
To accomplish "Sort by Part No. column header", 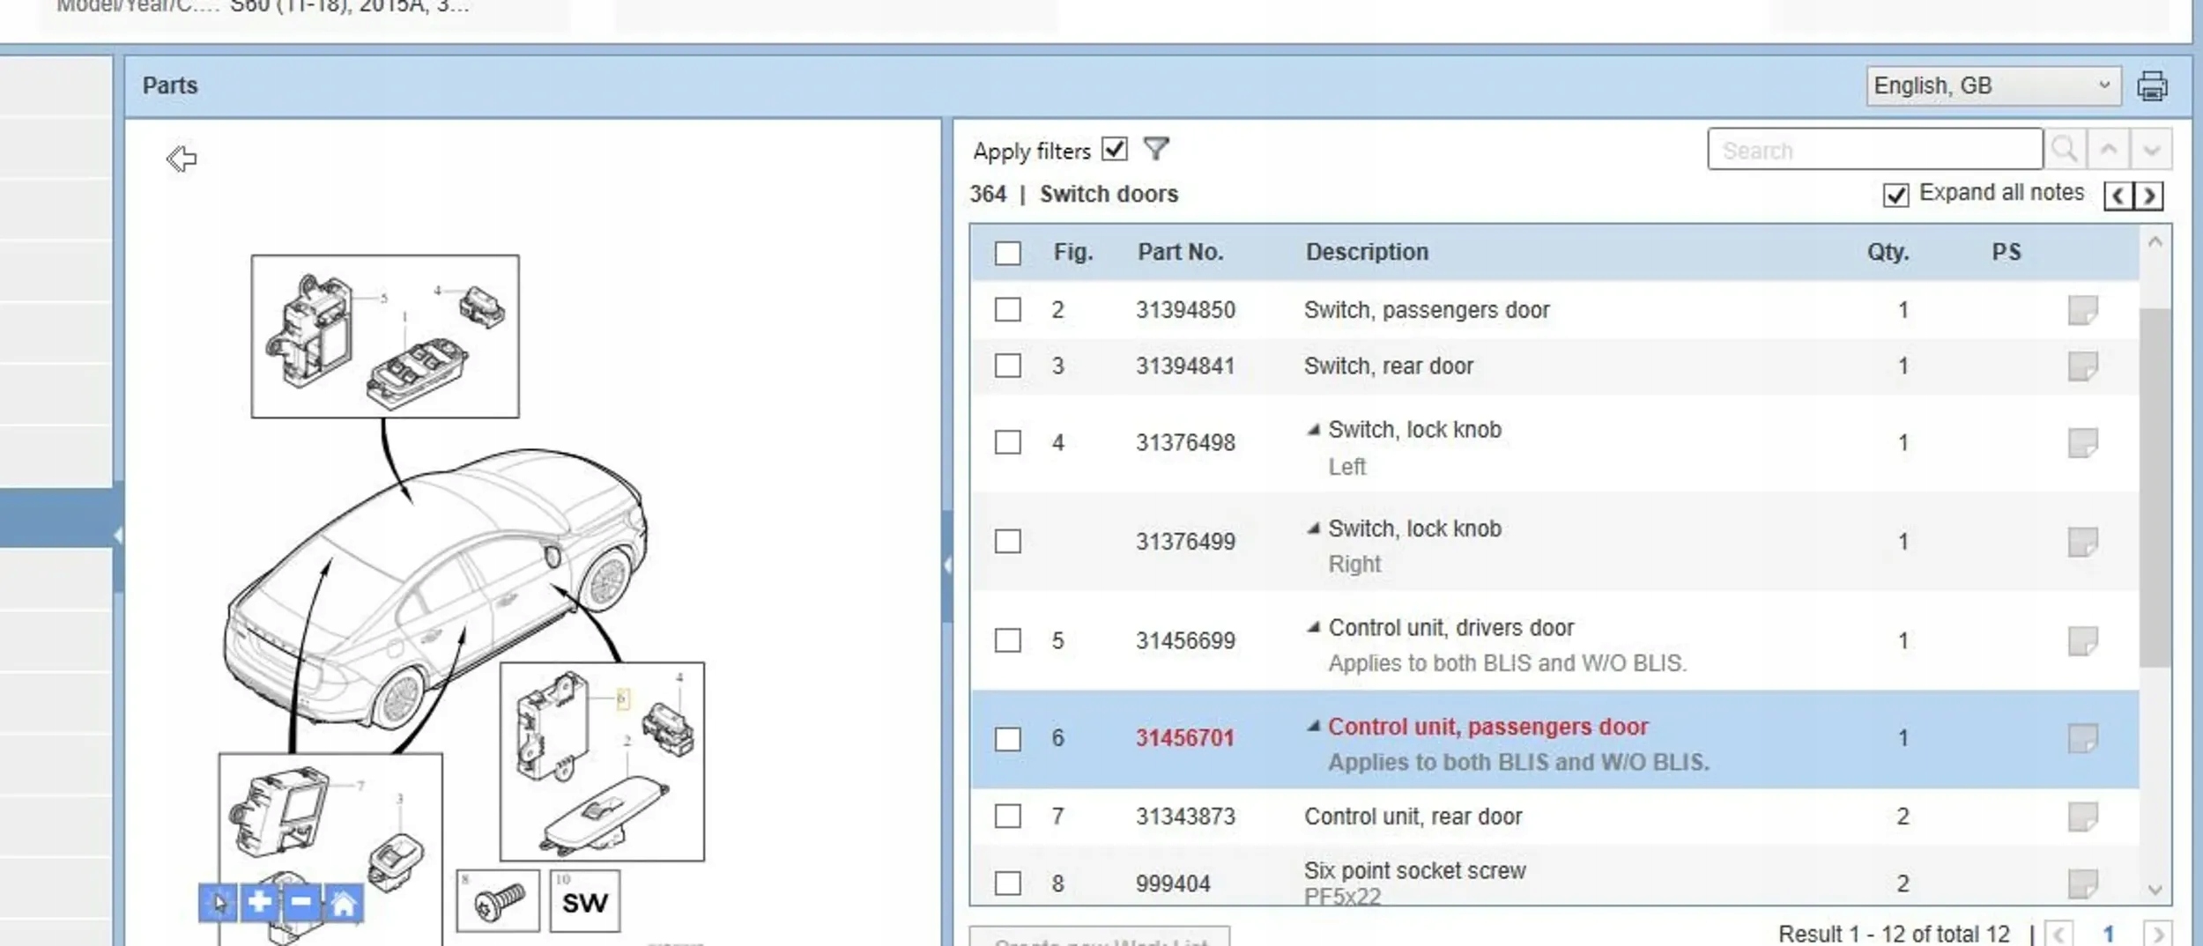I will click(x=1180, y=253).
